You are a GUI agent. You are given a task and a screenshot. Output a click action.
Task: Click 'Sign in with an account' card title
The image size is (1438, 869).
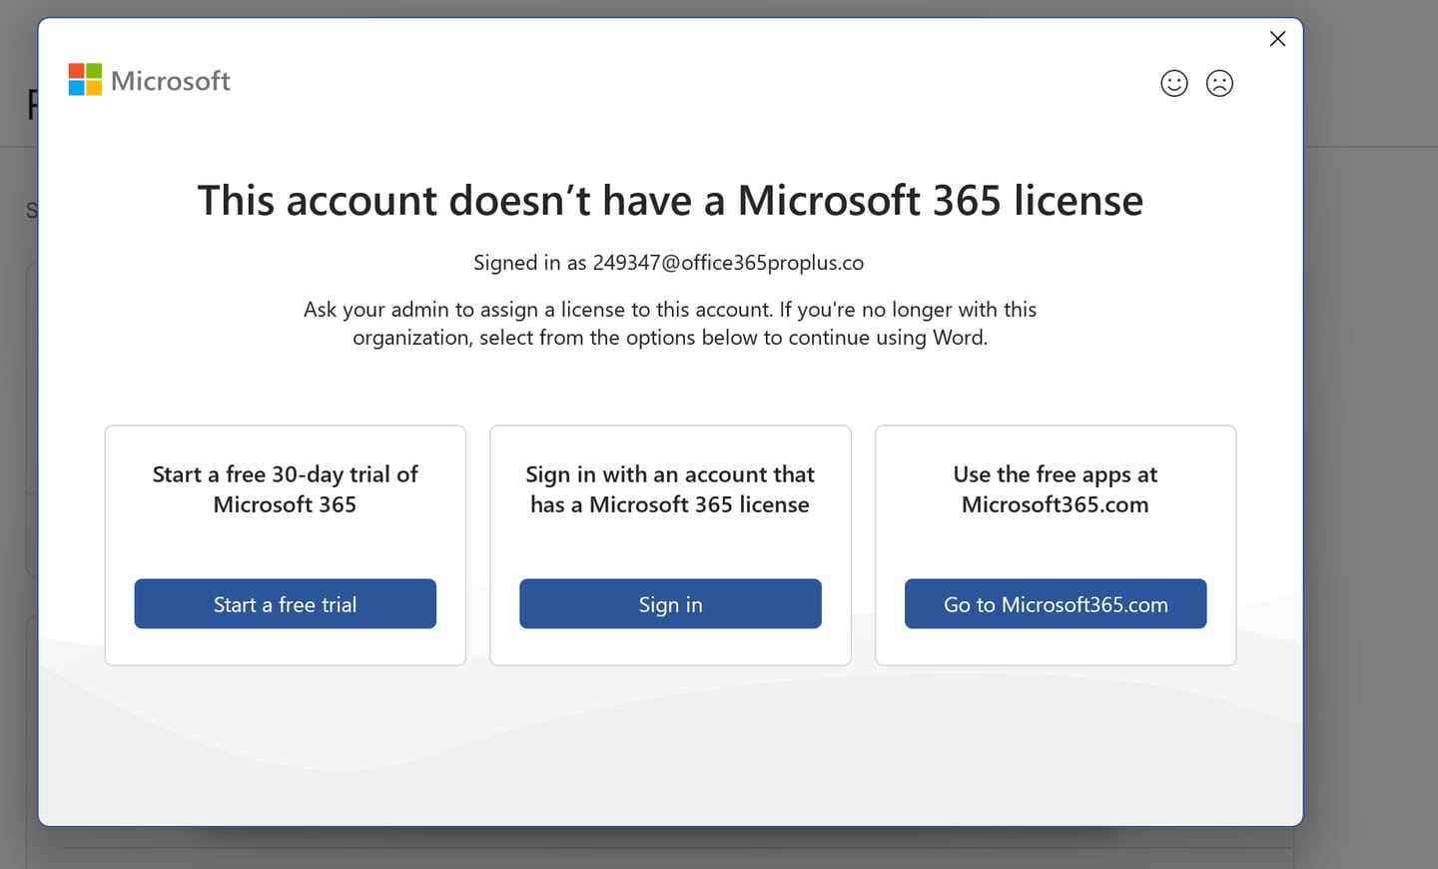click(670, 489)
